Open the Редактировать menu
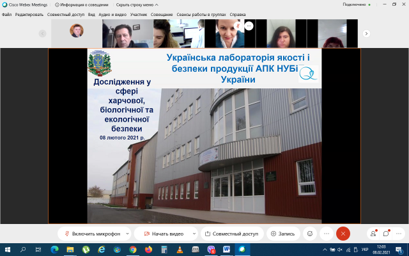409x256 pixels. (29, 15)
